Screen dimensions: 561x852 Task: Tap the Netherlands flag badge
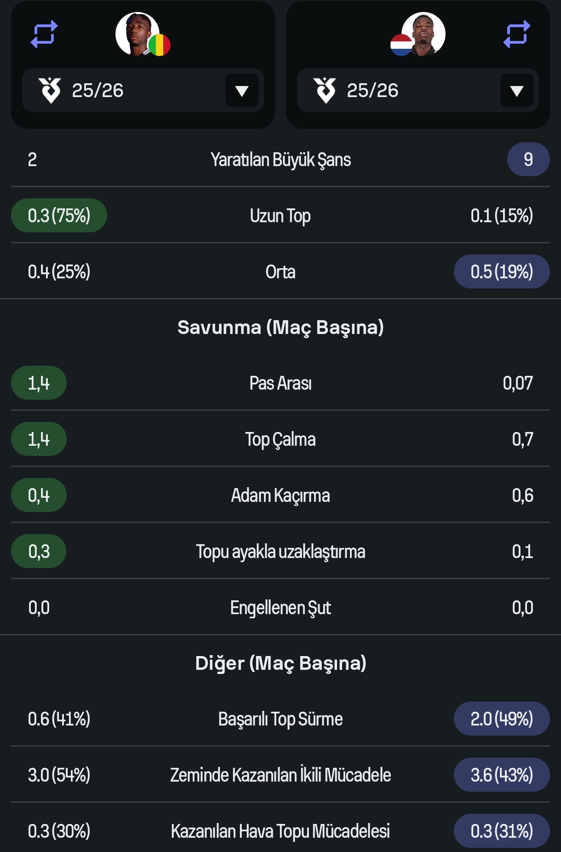pyautogui.click(x=401, y=45)
